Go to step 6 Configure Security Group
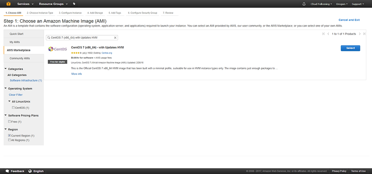Image resolution: width=372 pixels, height=174 pixels. click(142, 13)
